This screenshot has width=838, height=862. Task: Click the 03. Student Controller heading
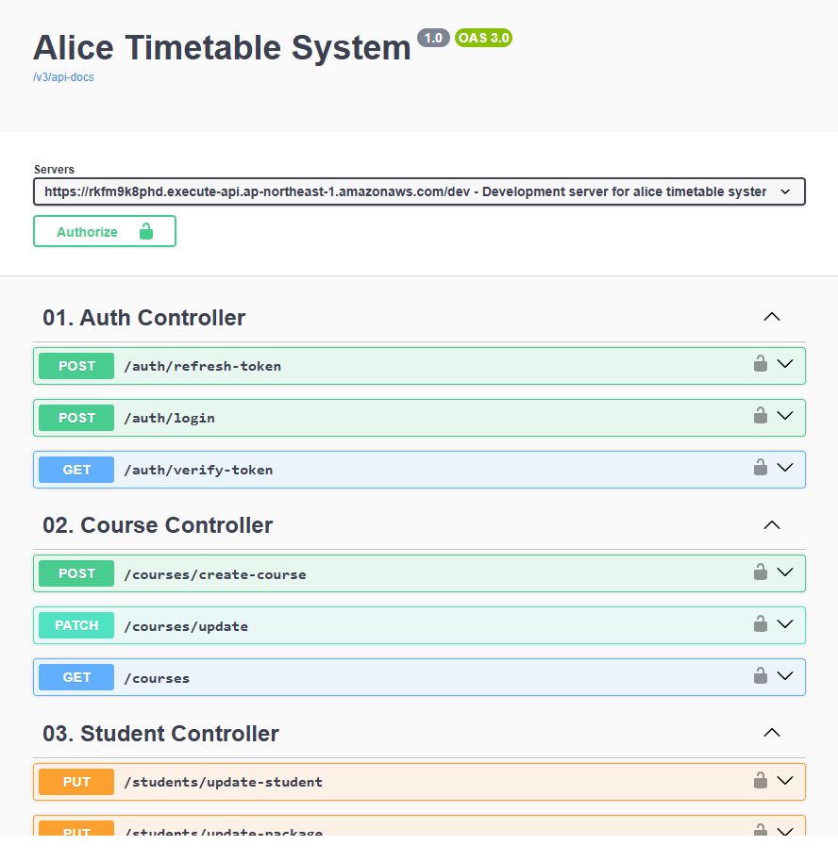[x=160, y=734]
